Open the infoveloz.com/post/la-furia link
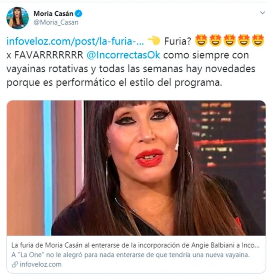 click(75, 41)
